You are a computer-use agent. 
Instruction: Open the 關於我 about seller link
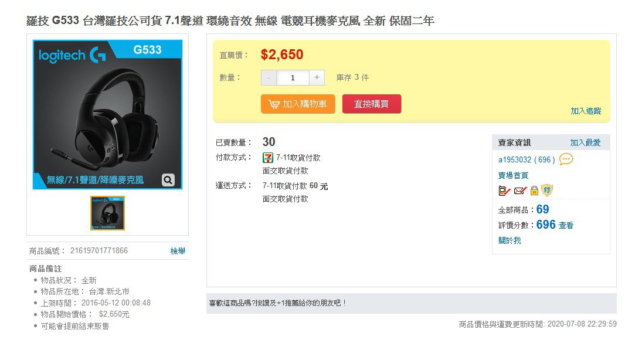point(509,240)
